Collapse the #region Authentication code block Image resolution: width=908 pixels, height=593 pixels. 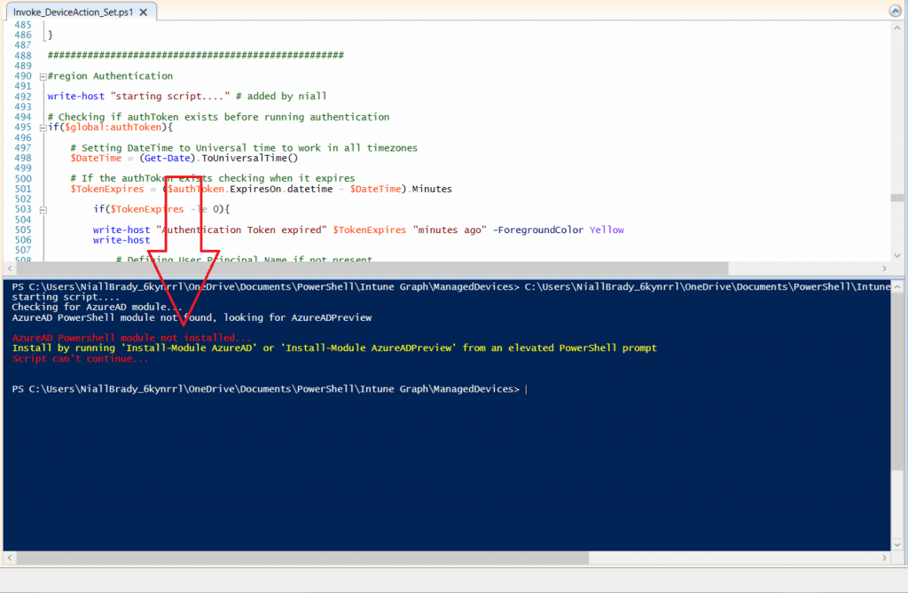(x=43, y=75)
